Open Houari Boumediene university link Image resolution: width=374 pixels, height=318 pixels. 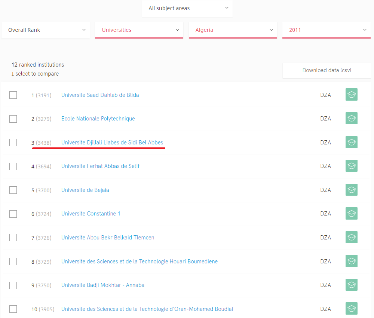(140, 262)
